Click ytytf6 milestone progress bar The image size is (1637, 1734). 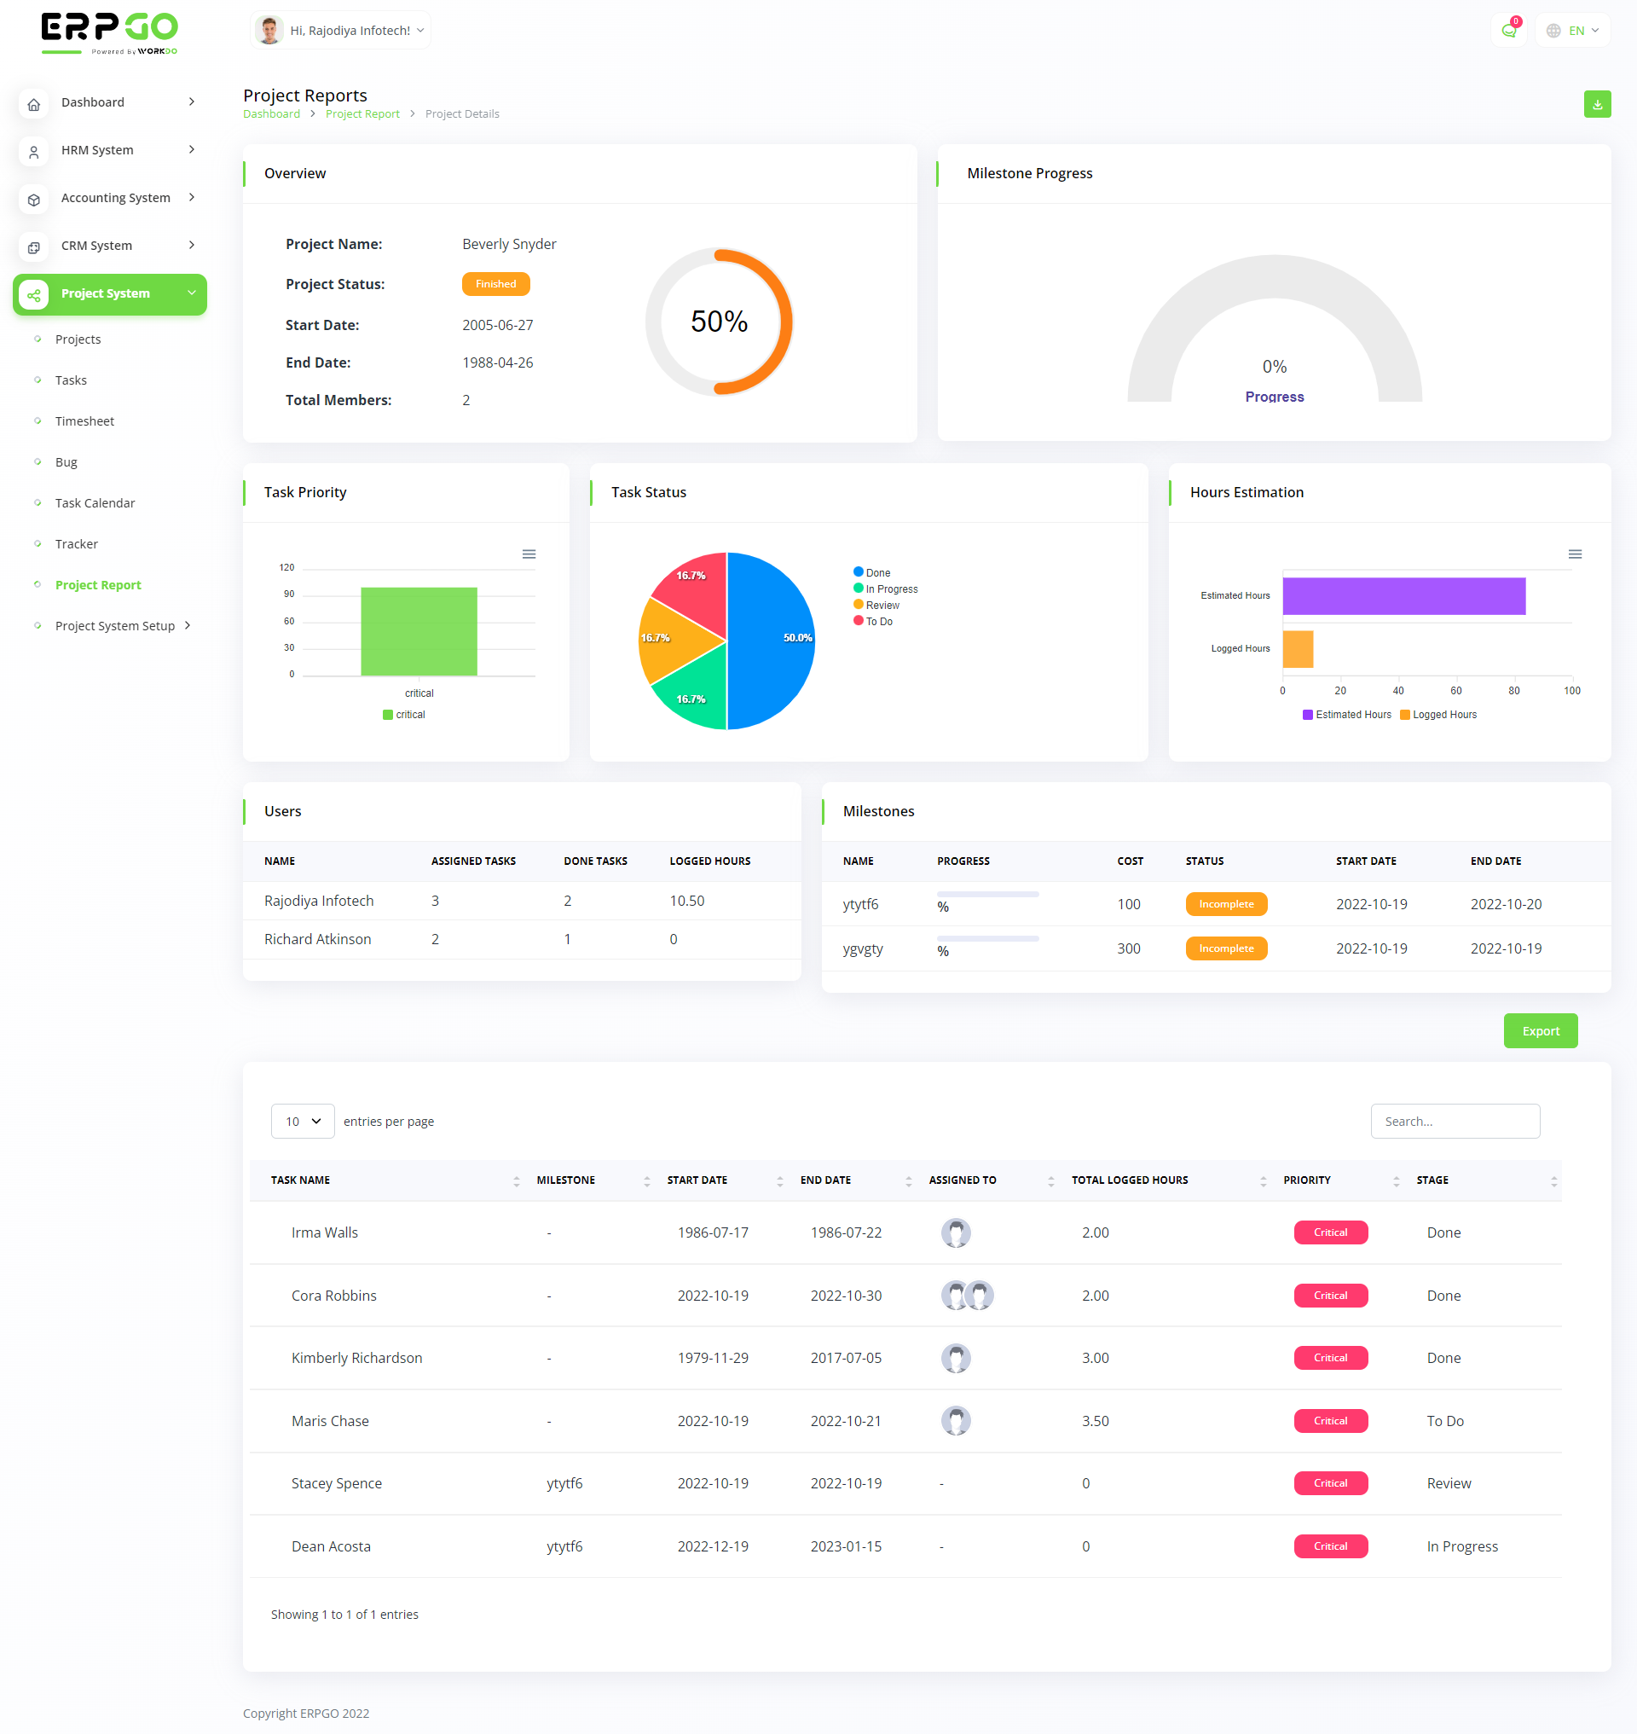[988, 895]
